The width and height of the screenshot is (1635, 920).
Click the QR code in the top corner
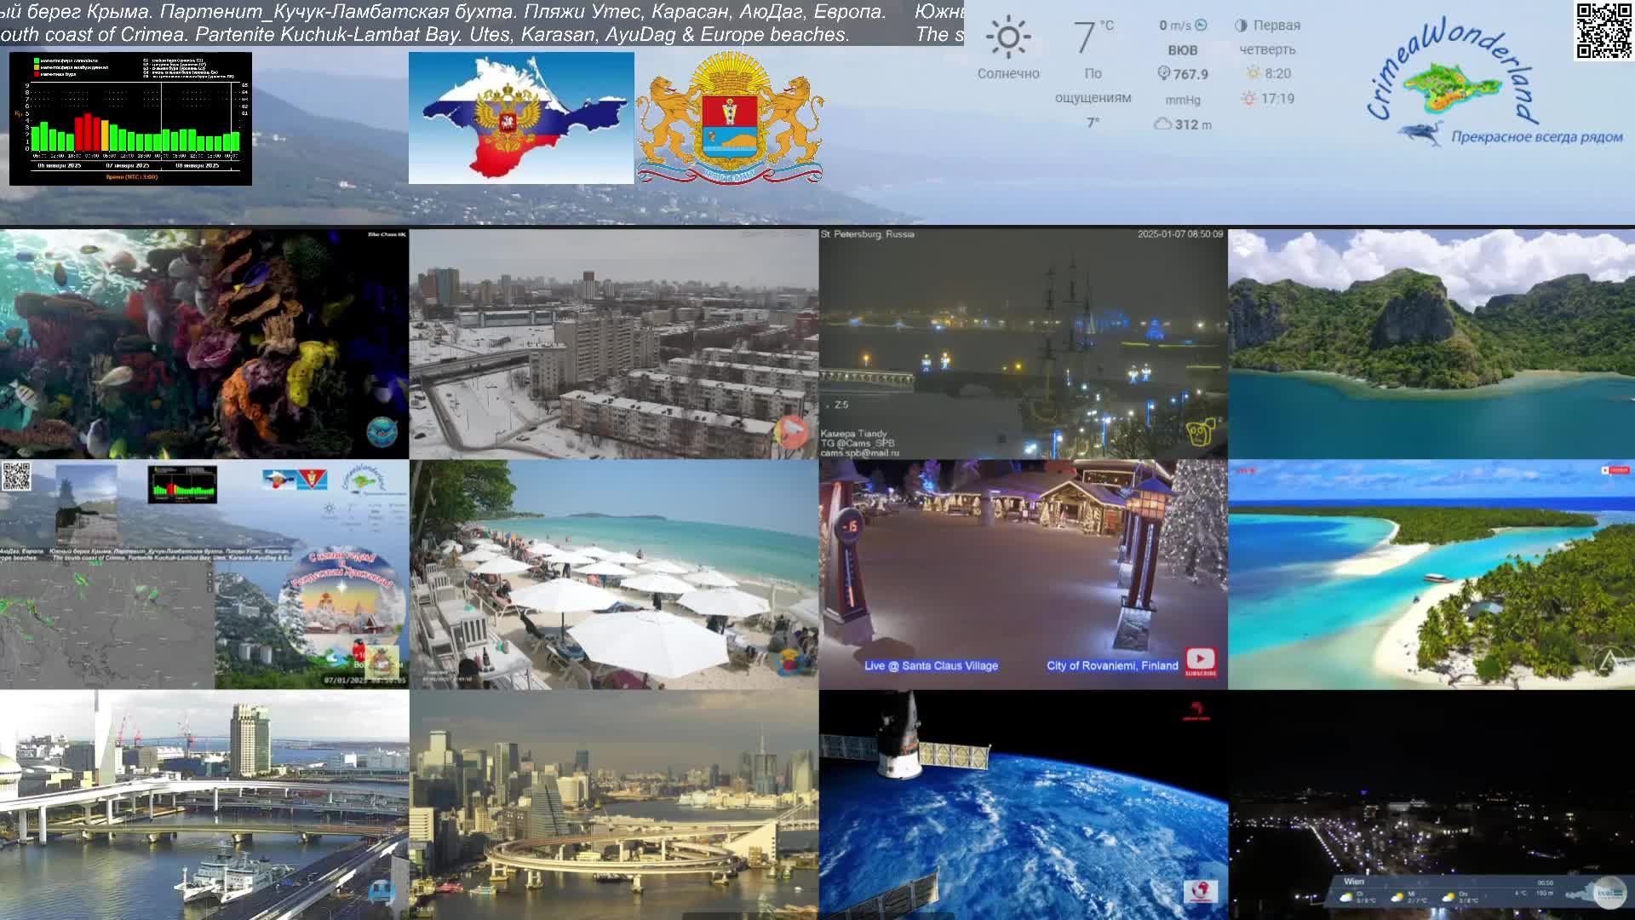pyautogui.click(x=1603, y=32)
